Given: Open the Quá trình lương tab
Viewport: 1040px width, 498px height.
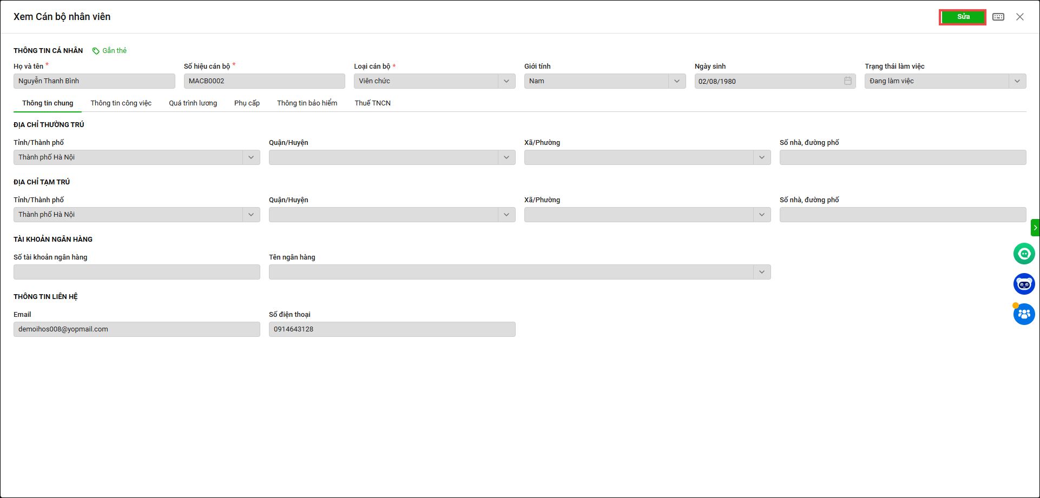Looking at the screenshot, I should (193, 103).
